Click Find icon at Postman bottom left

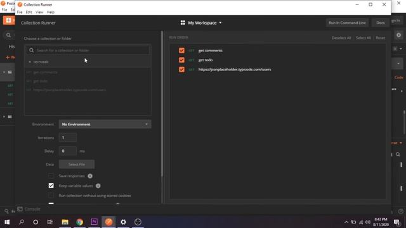tap(7, 211)
